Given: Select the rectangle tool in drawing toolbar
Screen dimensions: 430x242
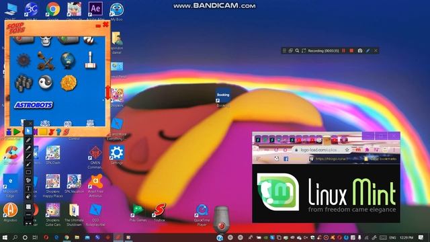Looking at the screenshot, I should [28, 172].
